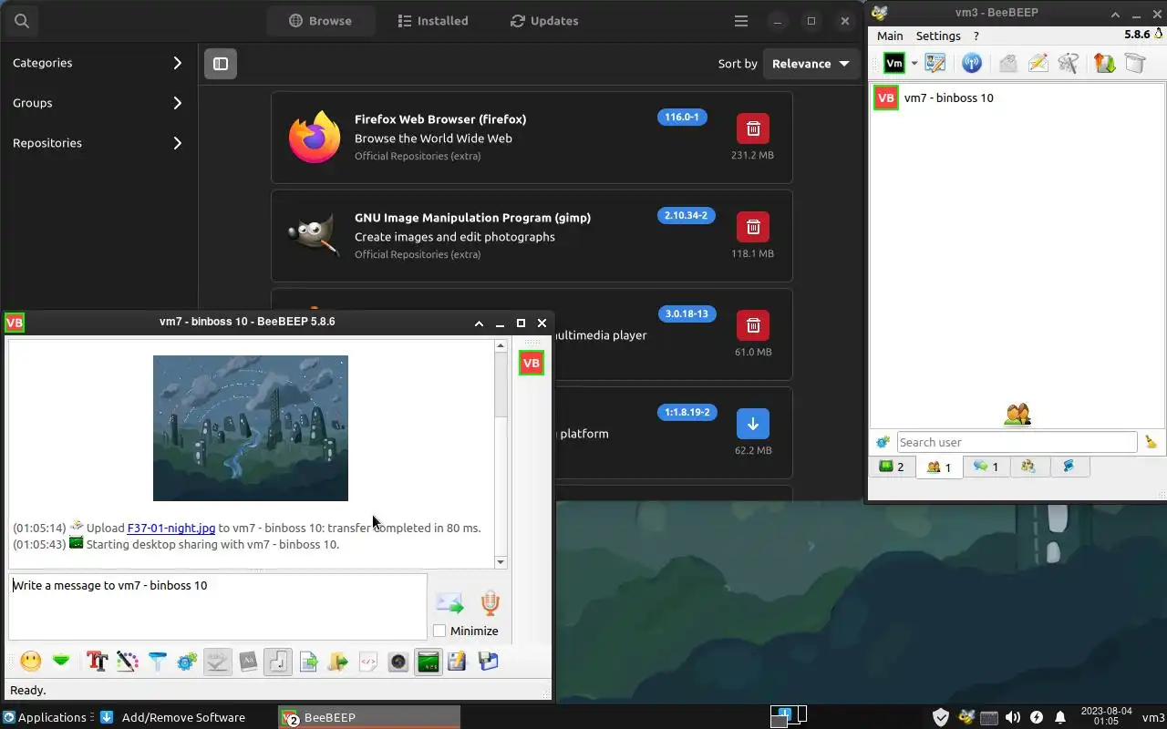Click the send folder icon
The height and width of the screenshot is (729, 1167).
point(338,661)
